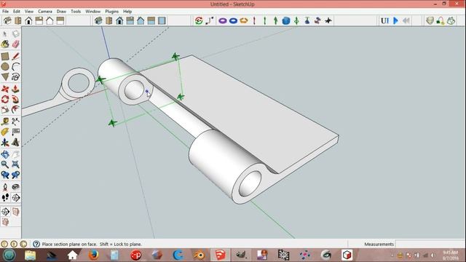Open Firefox from the taskbar
Viewport: 466px width, 262px height.
tap(93, 255)
